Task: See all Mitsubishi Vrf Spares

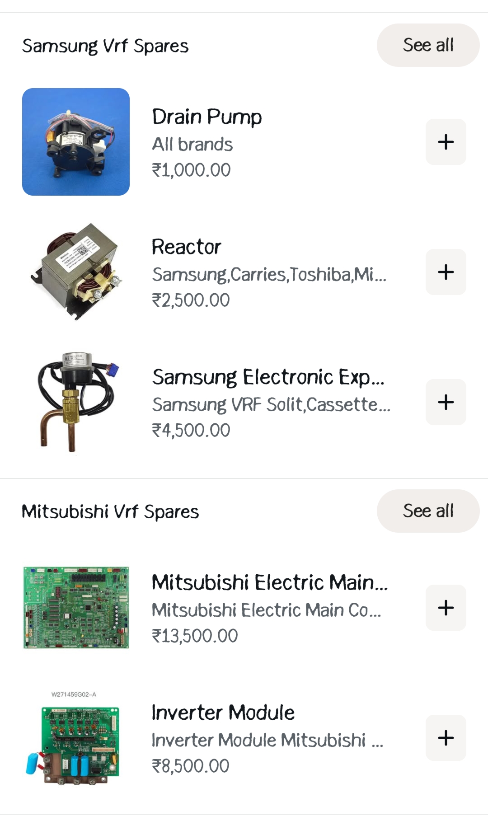Action: point(428,511)
